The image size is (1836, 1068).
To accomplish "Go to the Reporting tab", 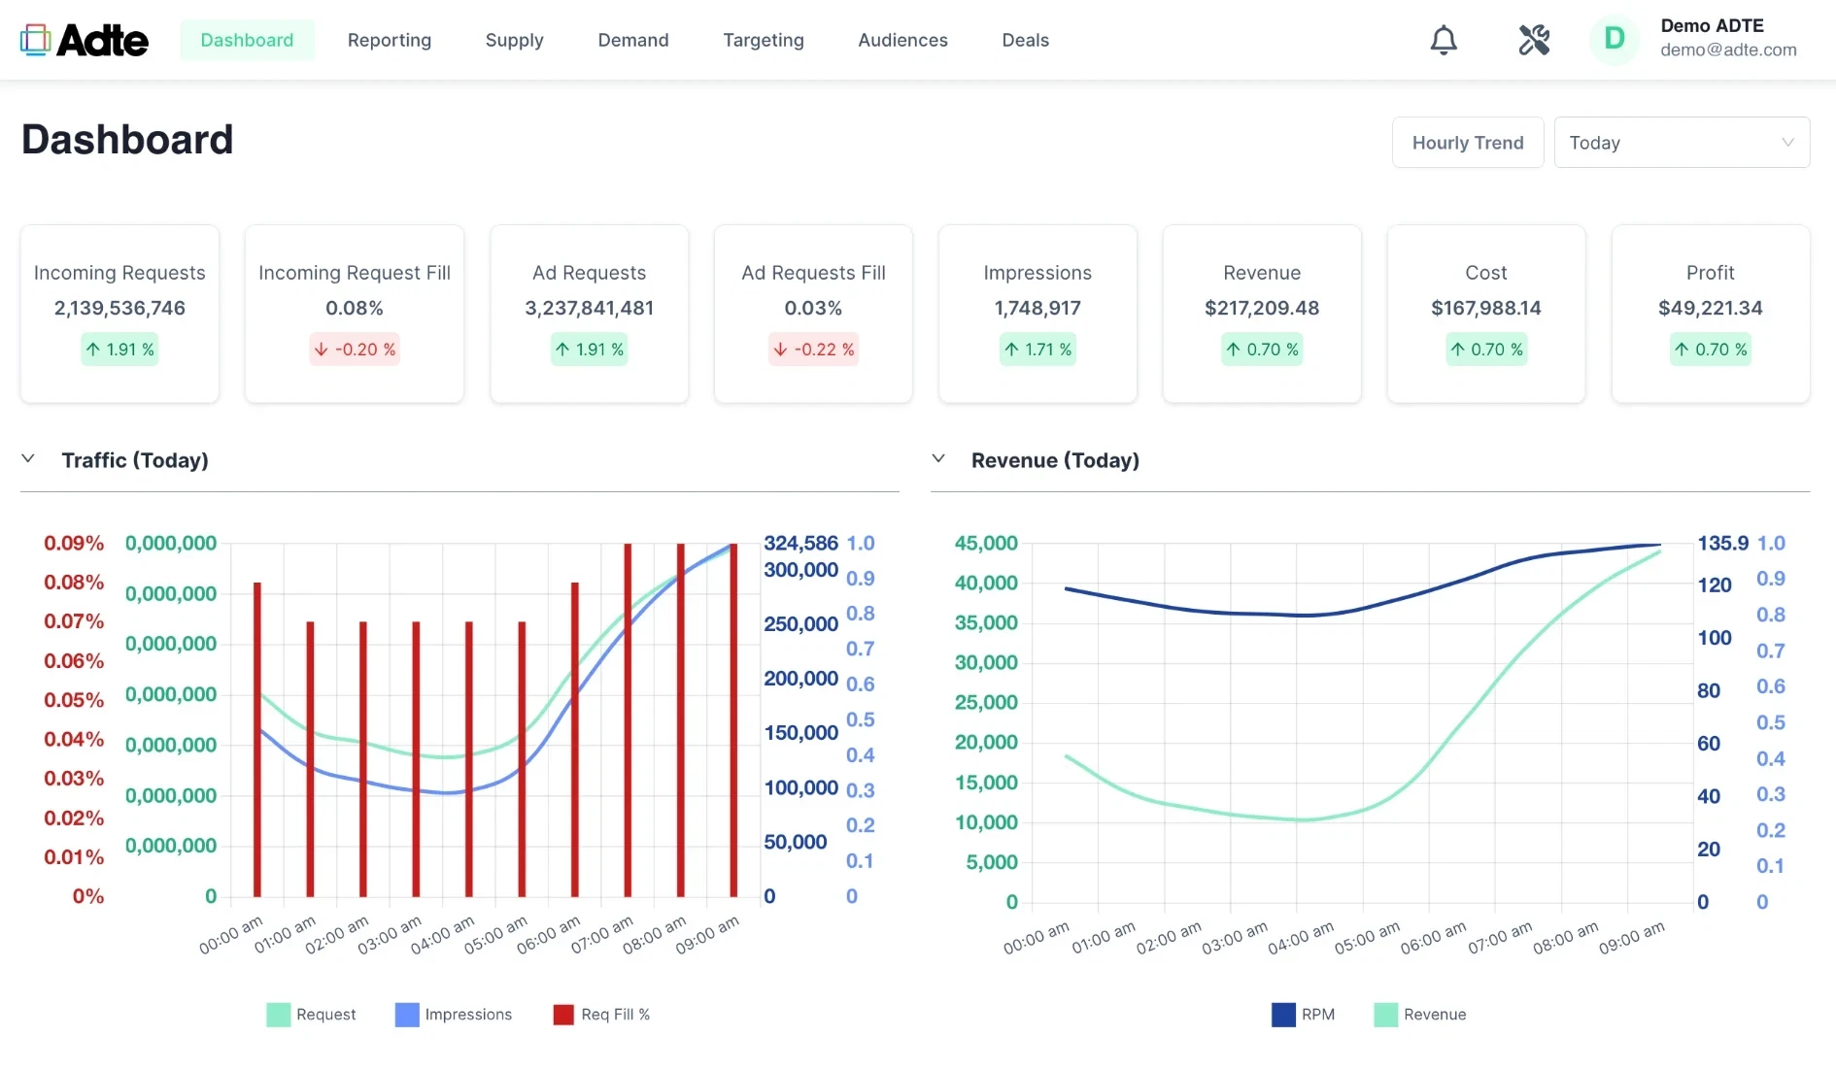I will (x=390, y=40).
